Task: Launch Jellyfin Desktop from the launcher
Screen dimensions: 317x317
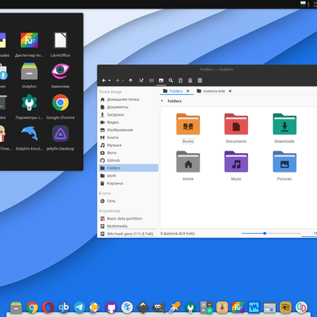Action: pos(60,138)
